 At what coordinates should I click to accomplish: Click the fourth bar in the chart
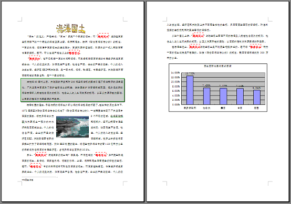point(240,96)
